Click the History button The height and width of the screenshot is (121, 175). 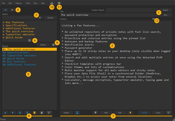[x=43, y=45]
